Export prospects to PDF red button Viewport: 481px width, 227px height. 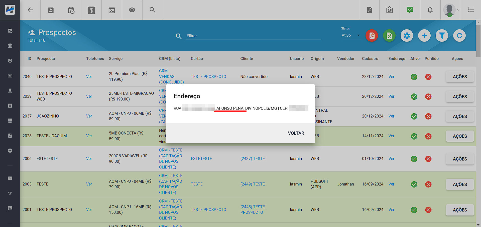pos(372,36)
